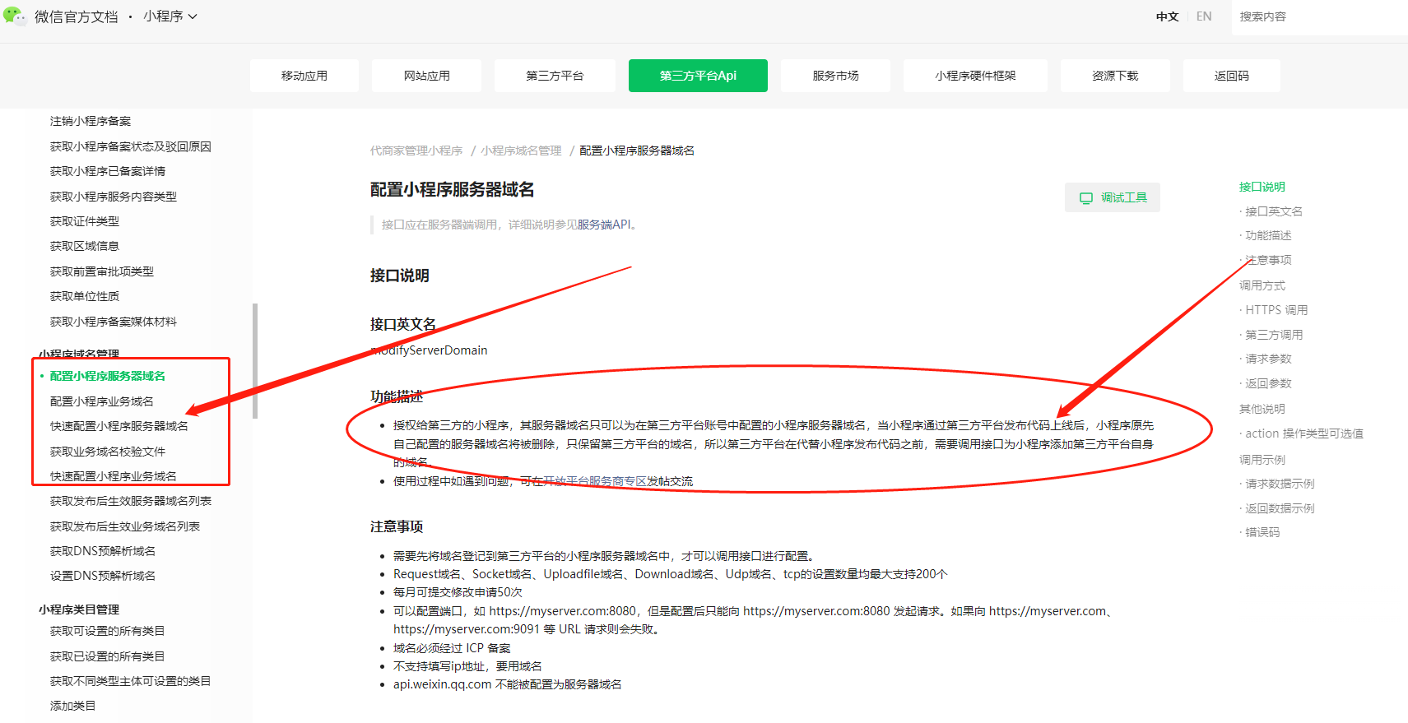
Task: Click the WeChat logo icon
Action: tap(14, 16)
